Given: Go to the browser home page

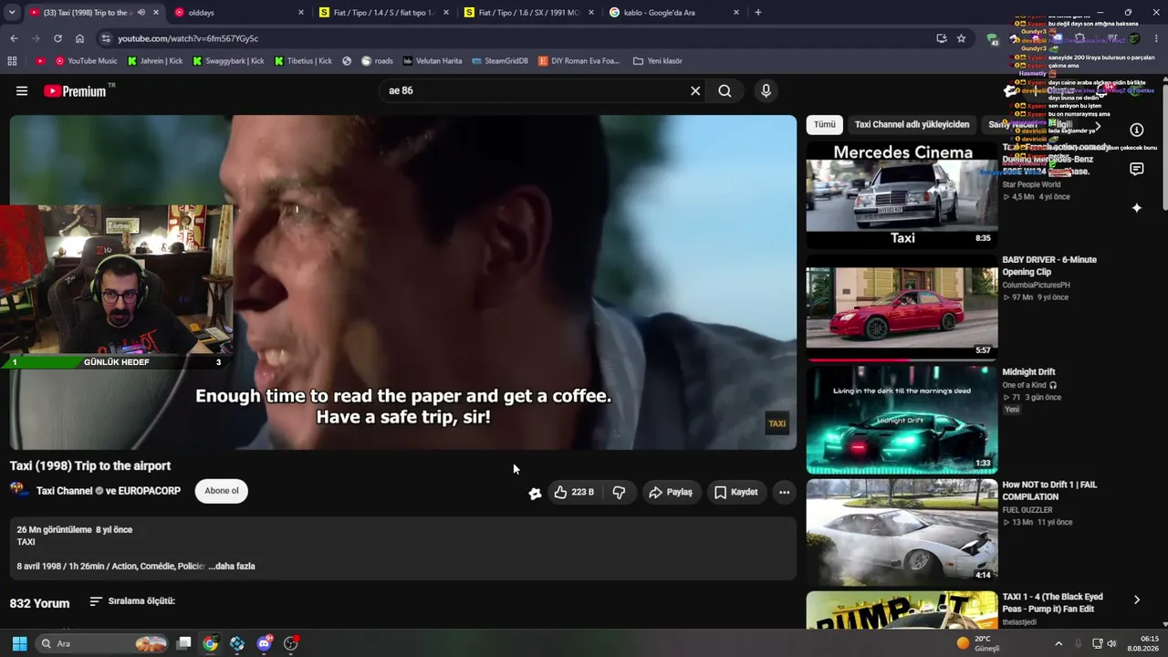Looking at the screenshot, I should click(79, 38).
